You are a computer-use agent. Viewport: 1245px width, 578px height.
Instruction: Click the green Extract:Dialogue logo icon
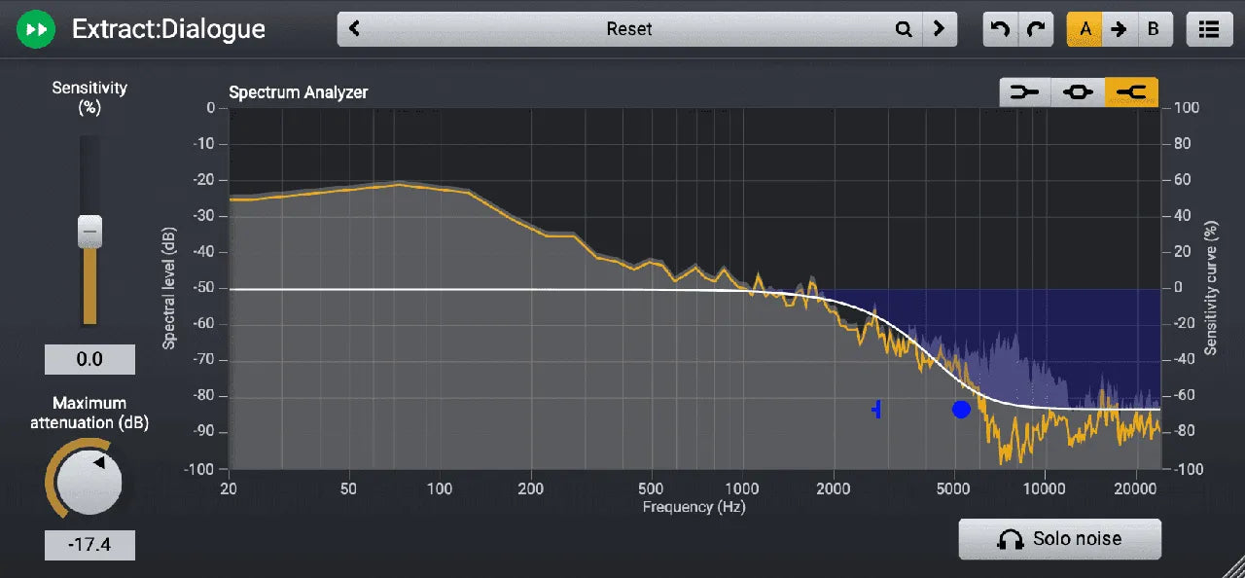35,28
